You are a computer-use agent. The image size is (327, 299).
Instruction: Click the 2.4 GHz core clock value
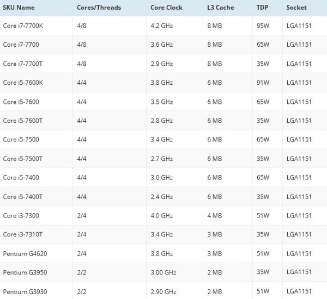pyautogui.click(x=162, y=197)
